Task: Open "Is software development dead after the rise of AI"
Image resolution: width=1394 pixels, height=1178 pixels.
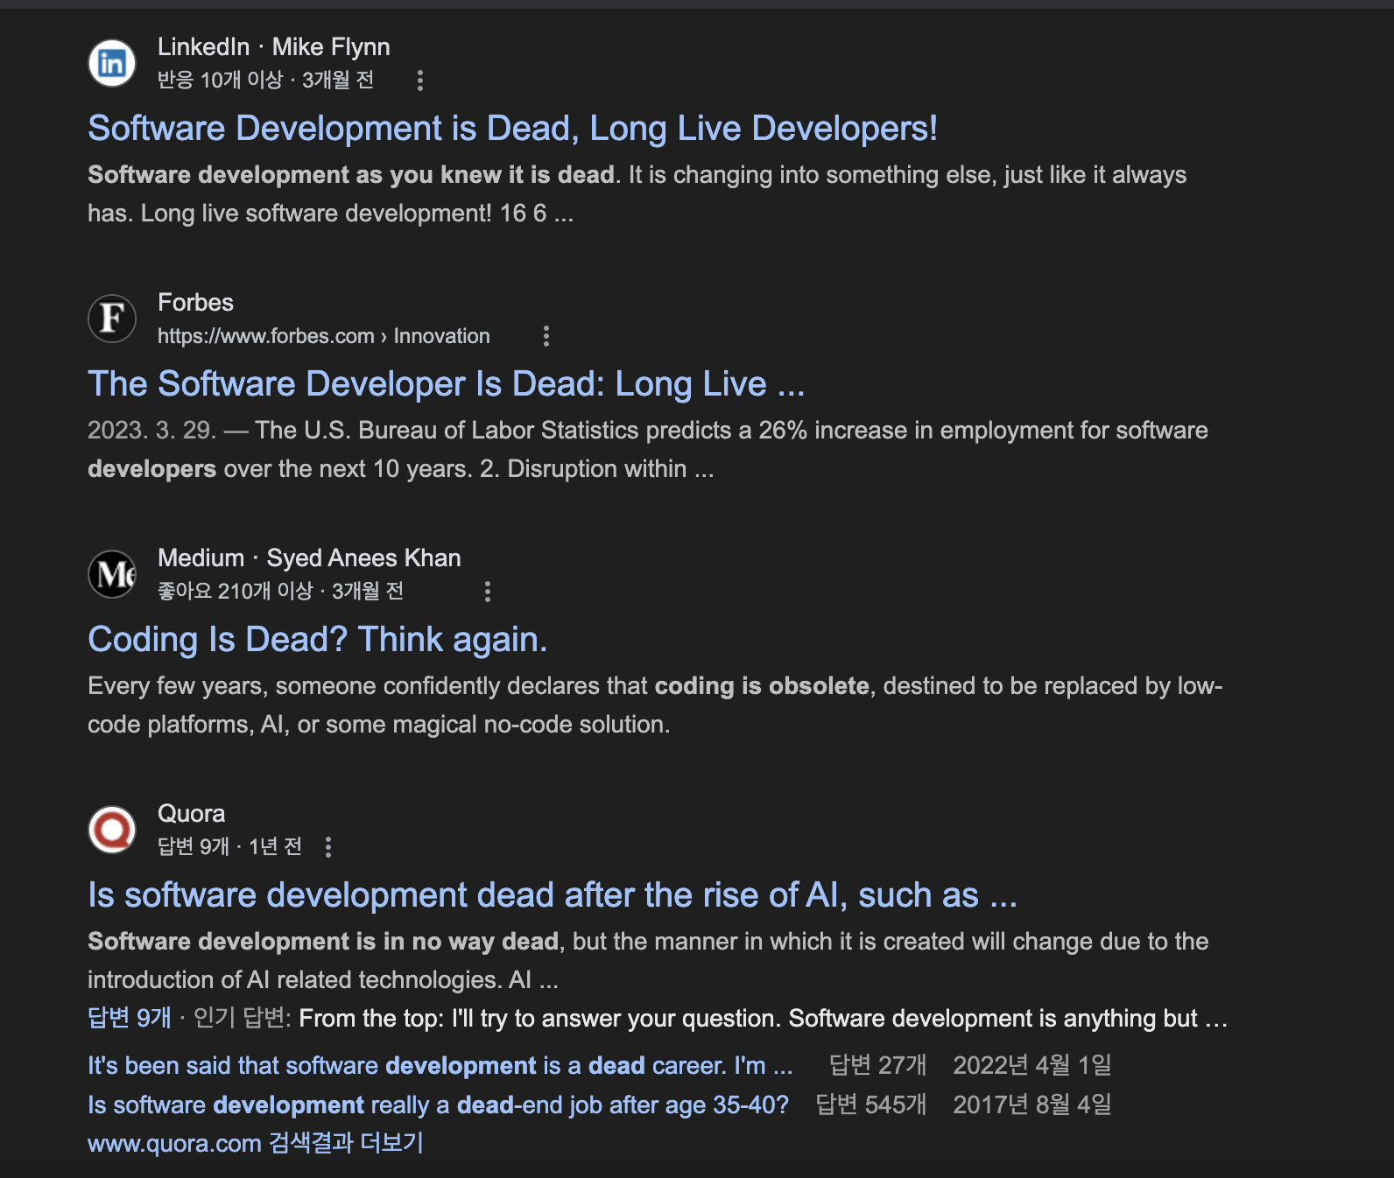Action: 553,895
